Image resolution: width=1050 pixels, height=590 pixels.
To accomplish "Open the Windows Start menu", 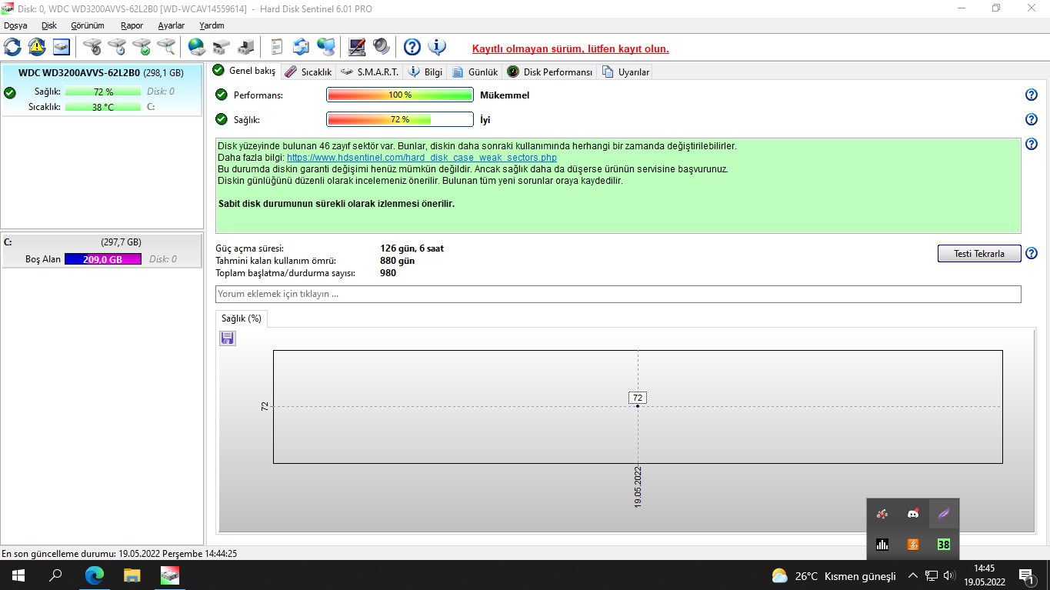I will click(x=18, y=575).
